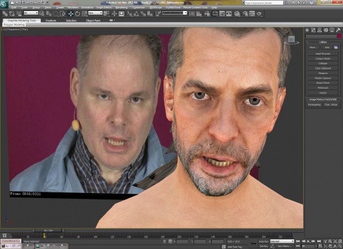
Task: Open the 'Selected' key filter dropdown
Action: click(x=282, y=241)
